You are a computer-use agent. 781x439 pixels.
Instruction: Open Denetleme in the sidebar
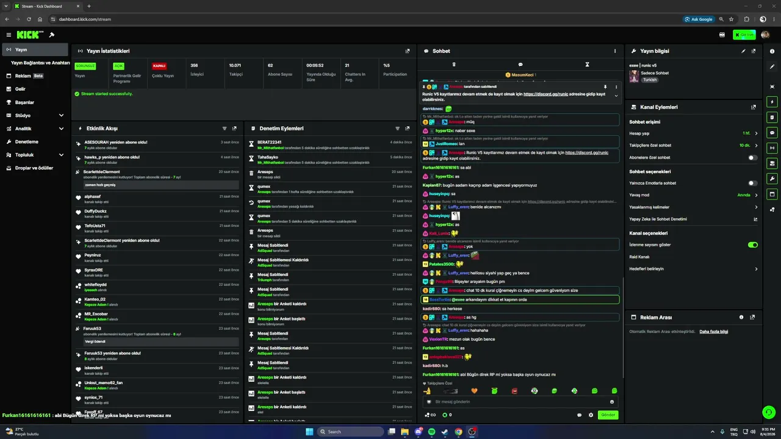pyautogui.click(x=34, y=141)
